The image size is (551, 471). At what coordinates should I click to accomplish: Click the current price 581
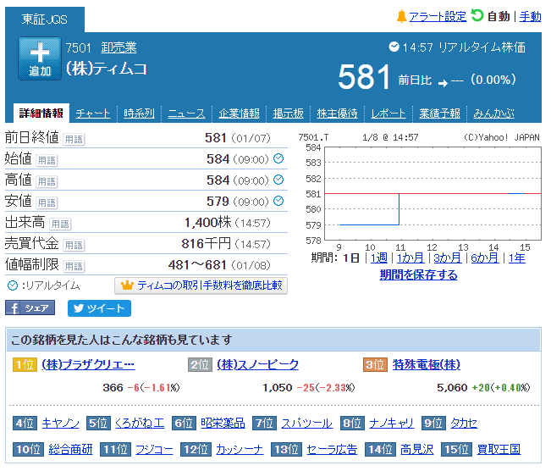tap(364, 77)
